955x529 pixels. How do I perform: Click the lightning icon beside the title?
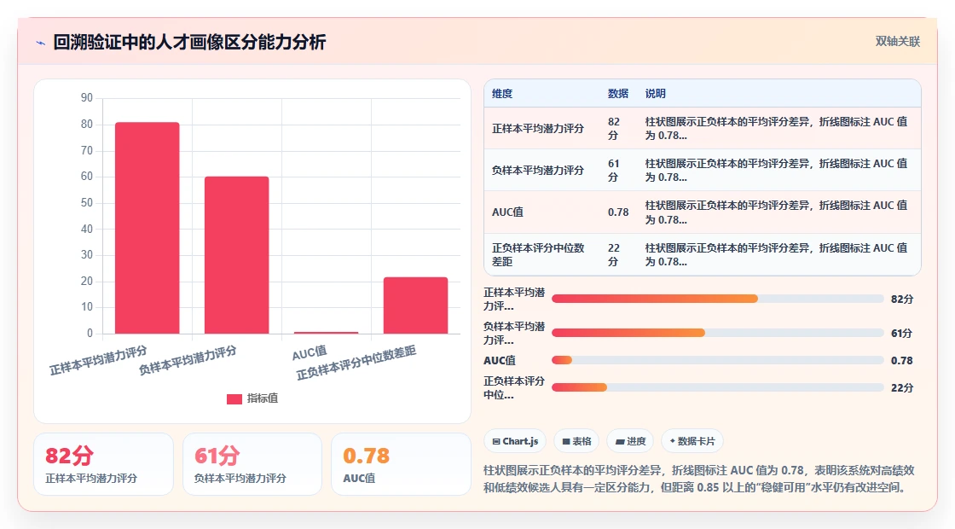41,43
